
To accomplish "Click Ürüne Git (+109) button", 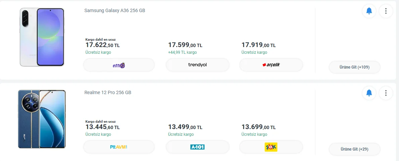I will click(355, 67).
